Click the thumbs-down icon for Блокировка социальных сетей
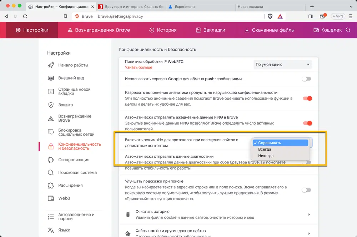 (51, 132)
